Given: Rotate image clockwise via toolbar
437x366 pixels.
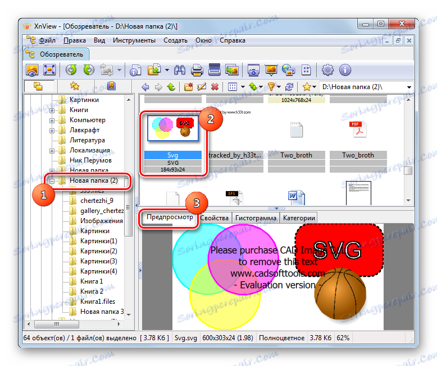Looking at the screenshot, I should [x=89, y=70].
